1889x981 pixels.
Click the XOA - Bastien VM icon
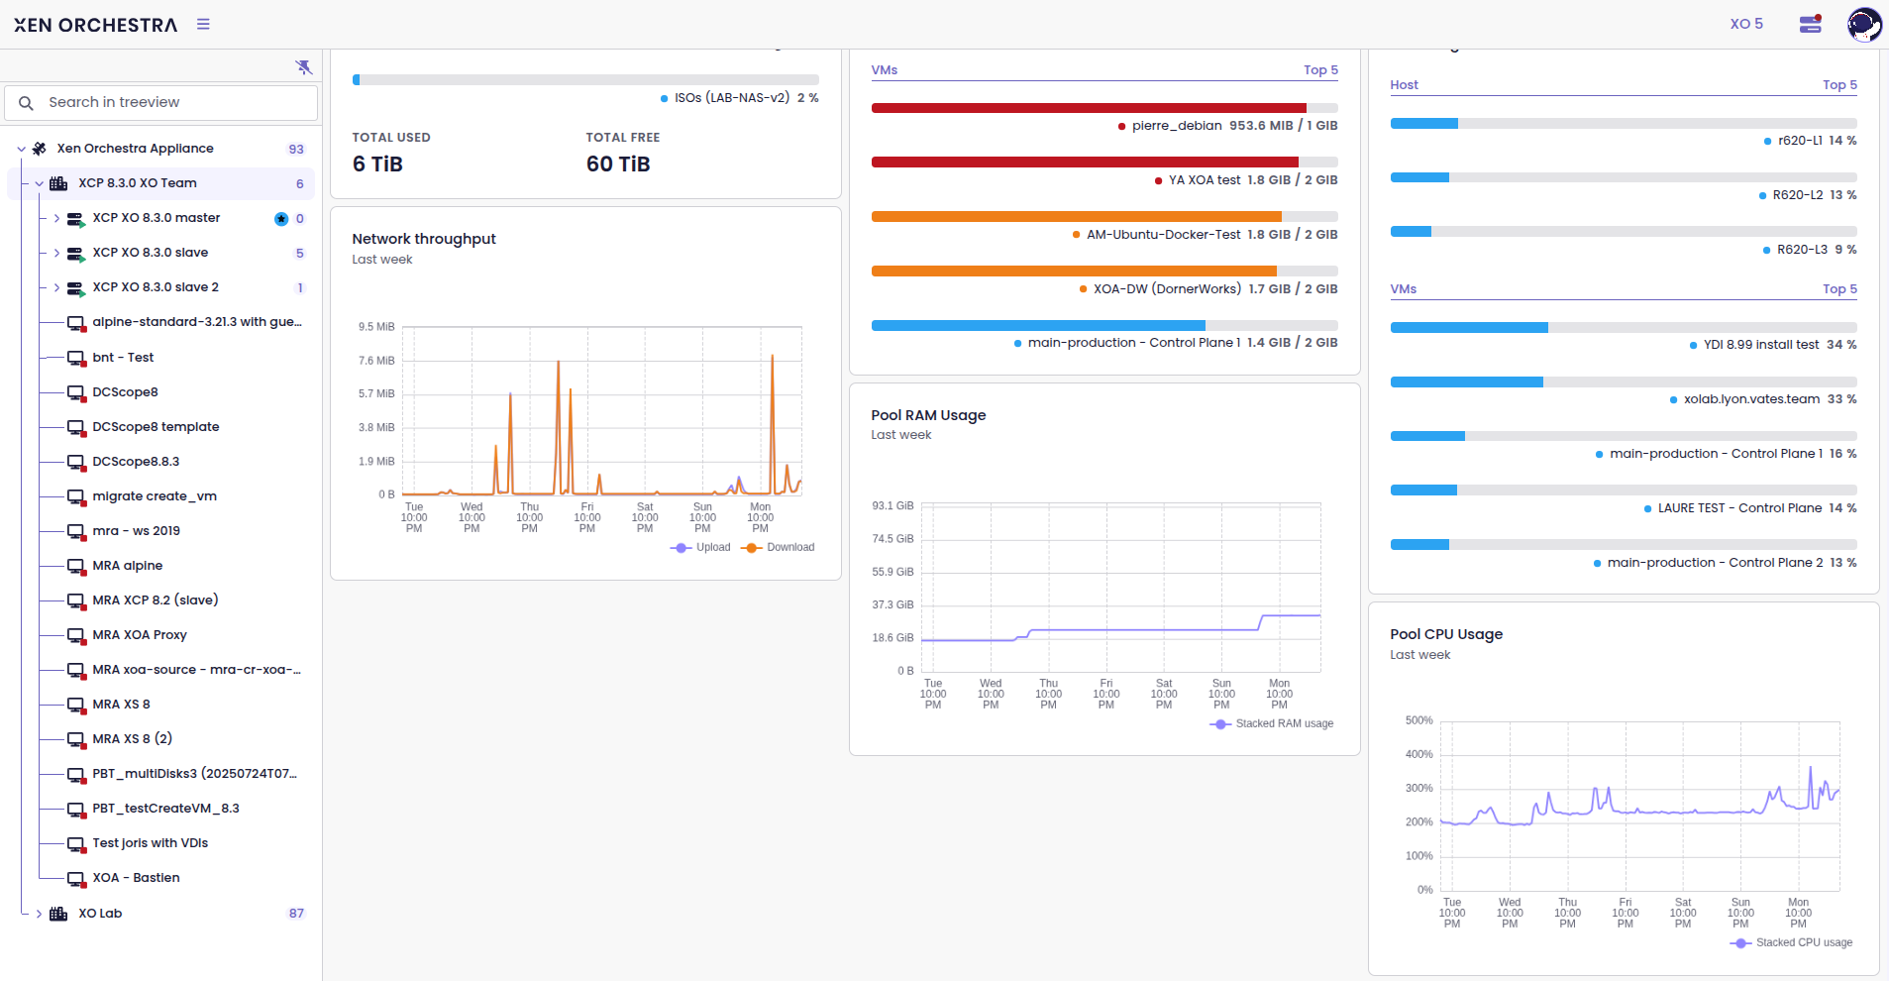coord(76,878)
